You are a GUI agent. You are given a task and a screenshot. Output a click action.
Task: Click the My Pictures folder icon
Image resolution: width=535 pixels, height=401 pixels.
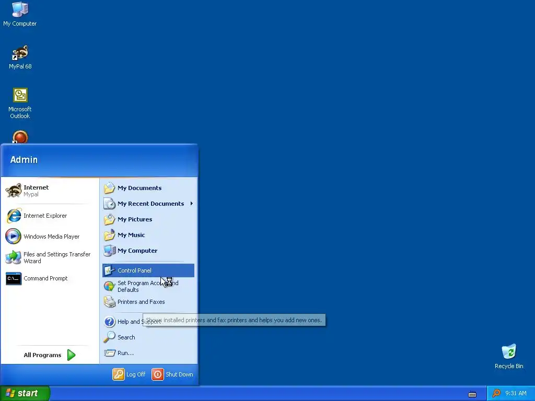pos(110,219)
